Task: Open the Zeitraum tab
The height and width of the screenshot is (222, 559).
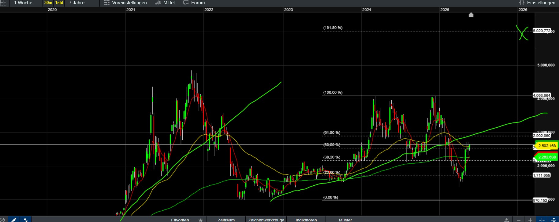Action: [x=226, y=220]
